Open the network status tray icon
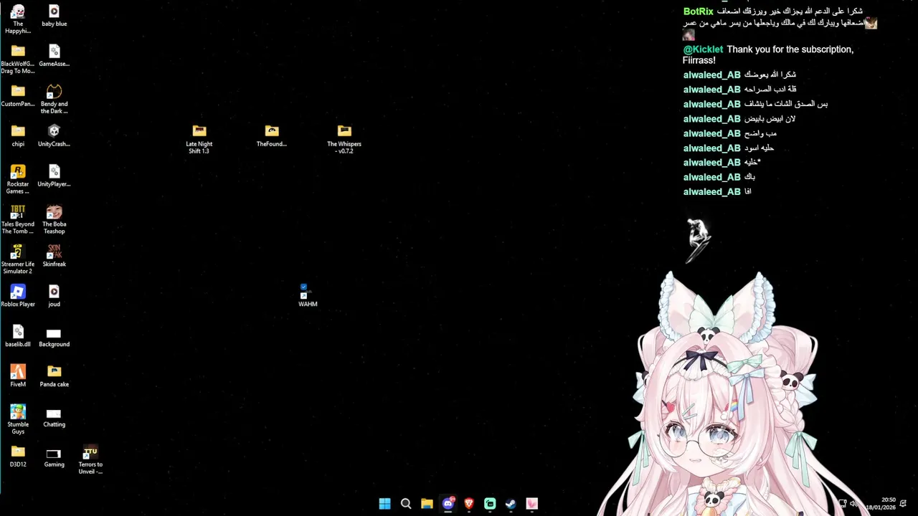The height and width of the screenshot is (516, 918). (x=843, y=504)
